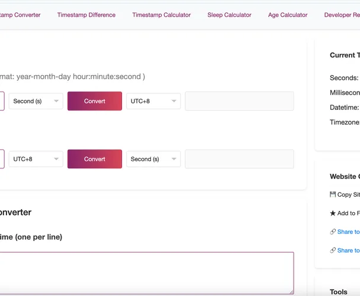The width and height of the screenshot is (360, 296).
Task: Click the batch time textarea
Action: 147,273
